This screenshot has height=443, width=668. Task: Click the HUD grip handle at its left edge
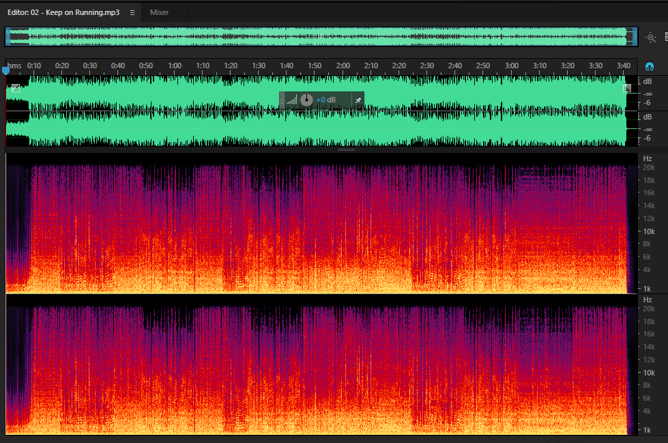(282, 100)
